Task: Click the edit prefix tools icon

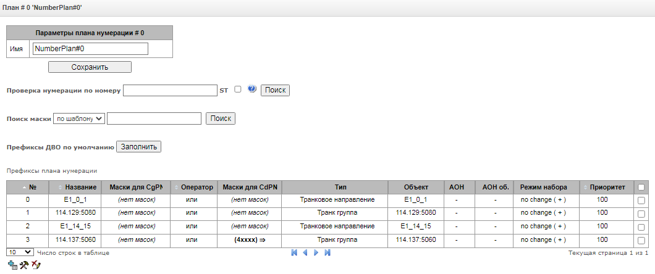Action: pyautogui.click(x=24, y=265)
